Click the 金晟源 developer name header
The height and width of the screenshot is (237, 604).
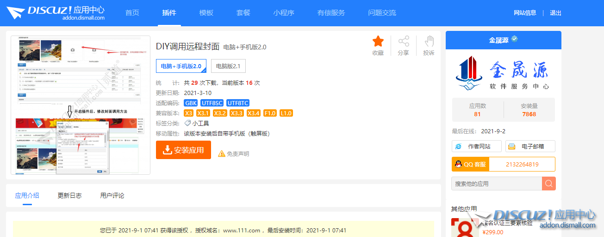point(499,40)
